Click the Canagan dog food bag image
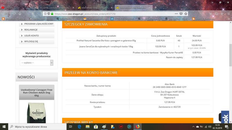The image size is (232, 130). pos(37,113)
